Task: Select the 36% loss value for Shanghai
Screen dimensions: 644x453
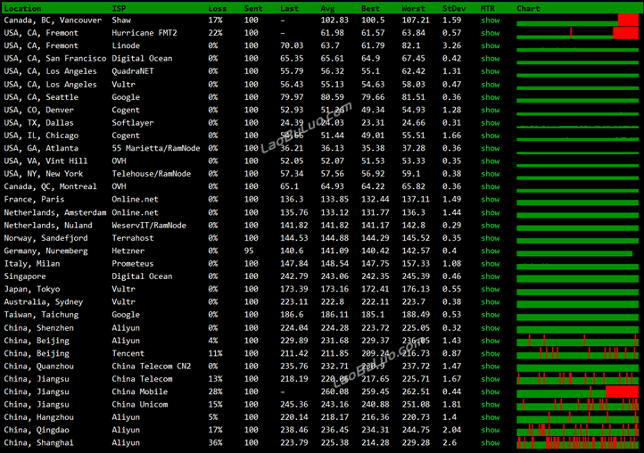Action: pyautogui.click(x=215, y=442)
